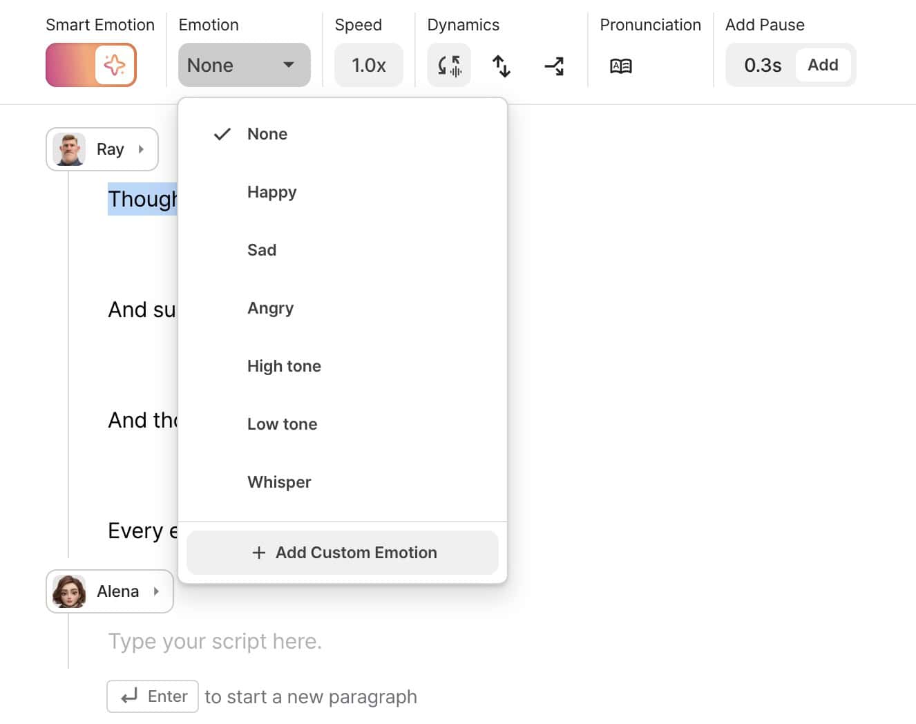Screen dimensions: 916x724
Task: Choose None in the emotion list
Action: pyautogui.click(x=343, y=134)
